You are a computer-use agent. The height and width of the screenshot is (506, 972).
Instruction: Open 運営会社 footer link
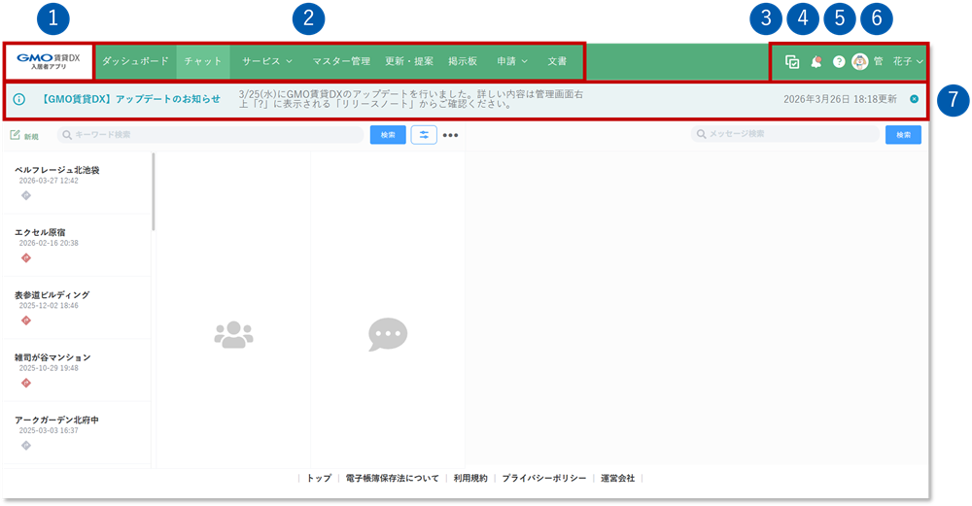coord(617,478)
